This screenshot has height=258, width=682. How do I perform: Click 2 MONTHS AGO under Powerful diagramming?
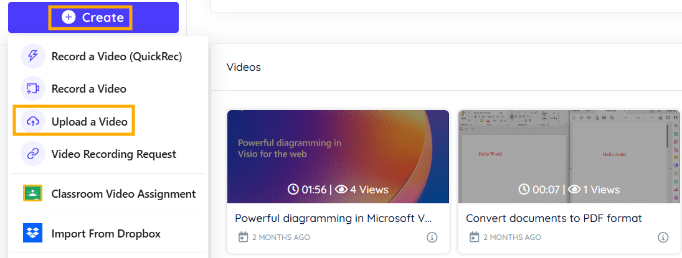(281, 237)
